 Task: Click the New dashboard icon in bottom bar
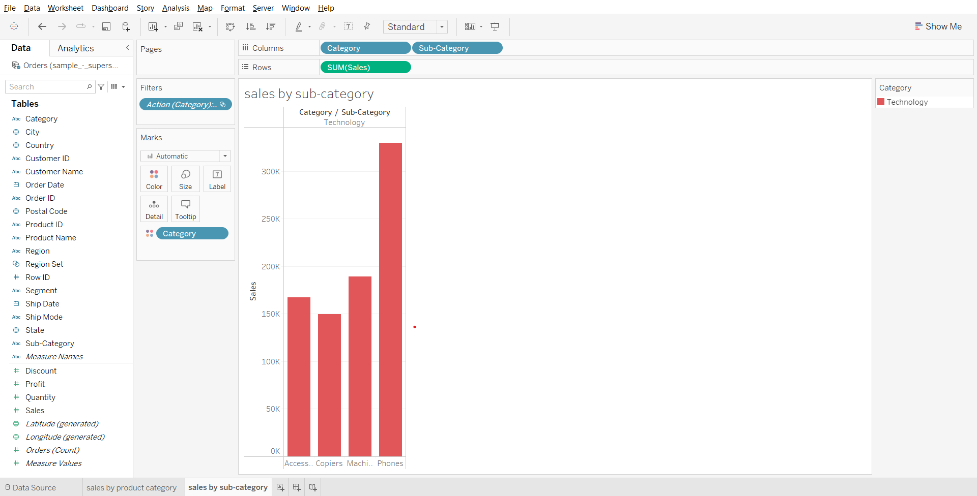tap(297, 487)
